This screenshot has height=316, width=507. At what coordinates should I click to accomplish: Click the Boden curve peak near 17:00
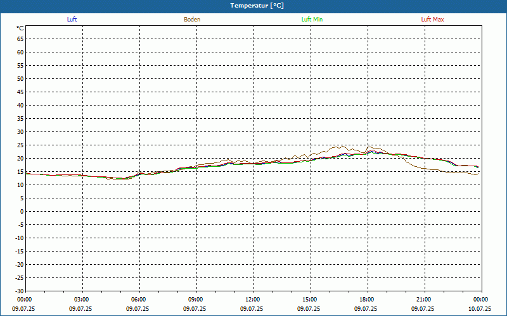[x=343, y=147]
